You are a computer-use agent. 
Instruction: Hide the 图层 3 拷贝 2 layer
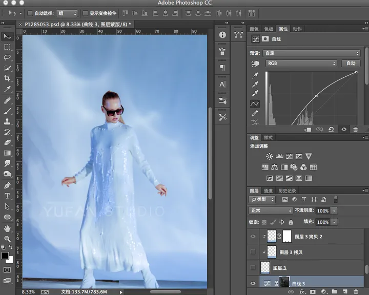[253, 236]
